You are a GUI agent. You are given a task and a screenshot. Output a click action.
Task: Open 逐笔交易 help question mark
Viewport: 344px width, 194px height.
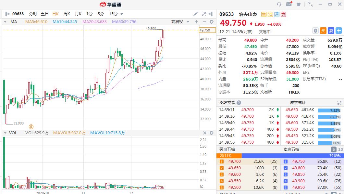[x=239, y=103]
